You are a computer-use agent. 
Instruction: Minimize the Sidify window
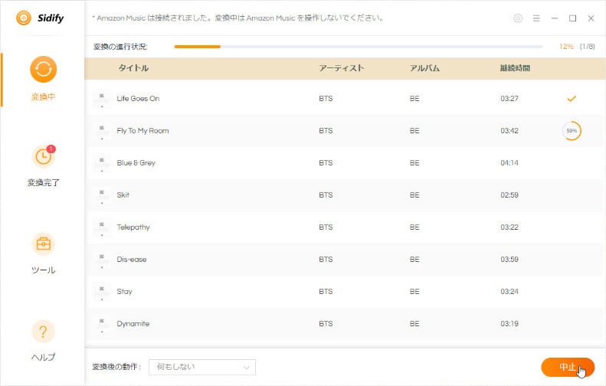click(x=554, y=18)
